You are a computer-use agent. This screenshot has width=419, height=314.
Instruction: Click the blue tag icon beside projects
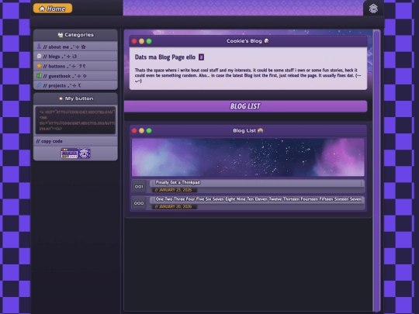(39, 85)
